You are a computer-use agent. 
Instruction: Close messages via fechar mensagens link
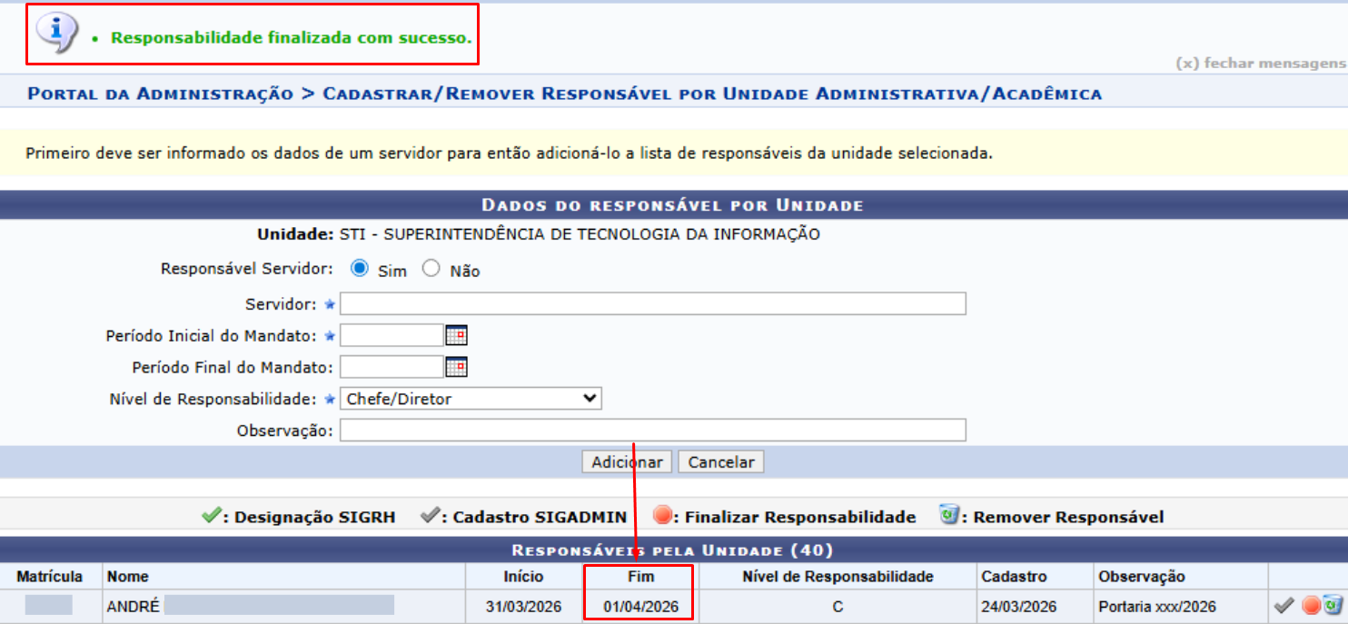point(1261,64)
